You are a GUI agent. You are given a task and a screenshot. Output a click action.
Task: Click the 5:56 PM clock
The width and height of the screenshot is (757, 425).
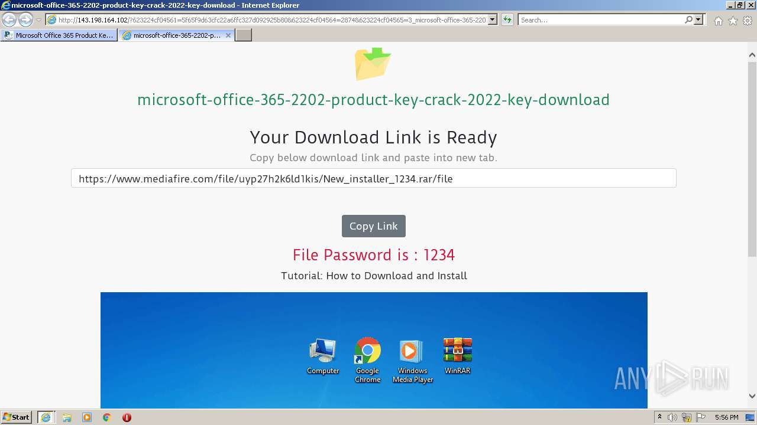point(726,417)
